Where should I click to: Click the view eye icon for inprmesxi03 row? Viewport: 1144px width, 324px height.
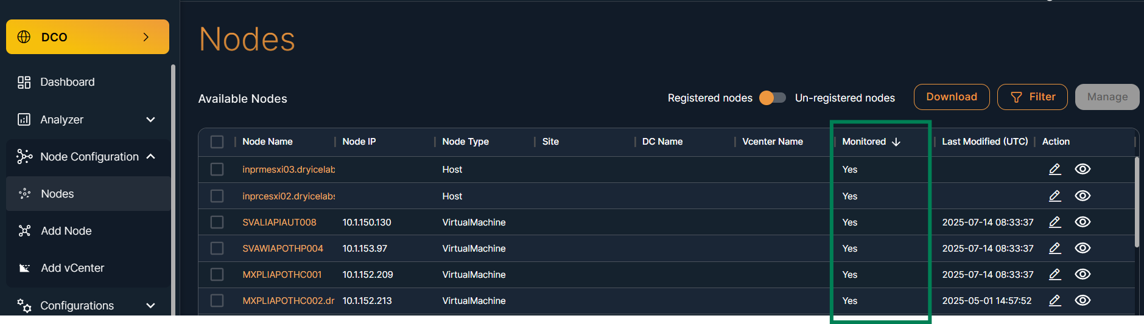click(1082, 169)
